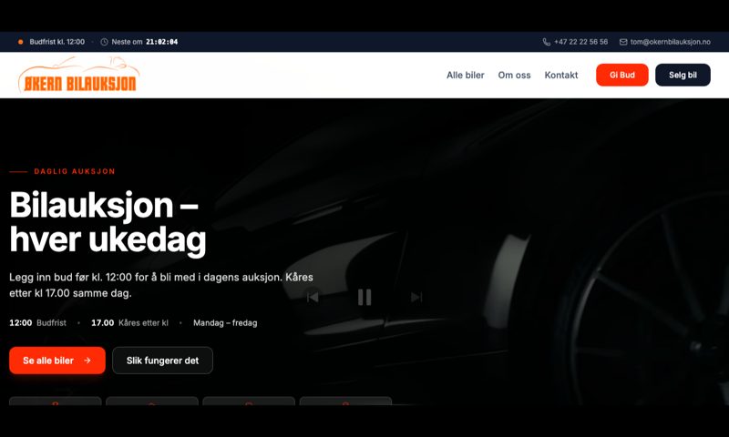729x437 pixels.
Task: Click the clock icon beside Neste om
Action: [x=104, y=42]
